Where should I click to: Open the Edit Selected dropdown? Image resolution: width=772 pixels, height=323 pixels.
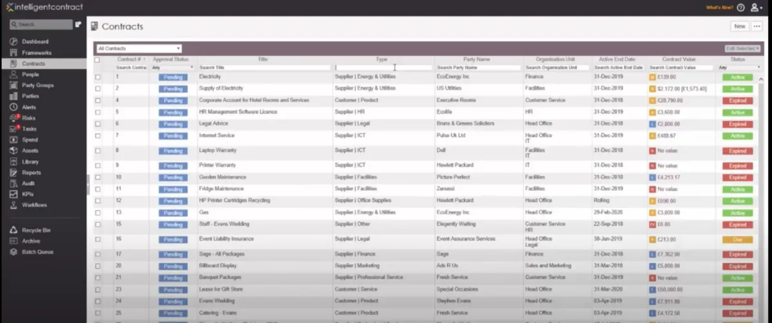tap(742, 48)
